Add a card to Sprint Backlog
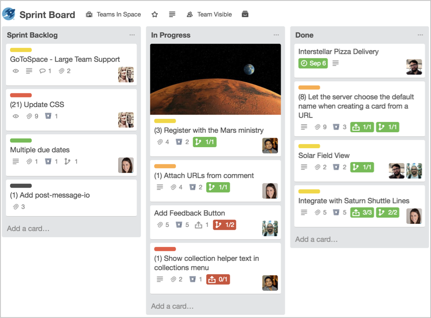This screenshot has height=318, width=431. point(27,228)
